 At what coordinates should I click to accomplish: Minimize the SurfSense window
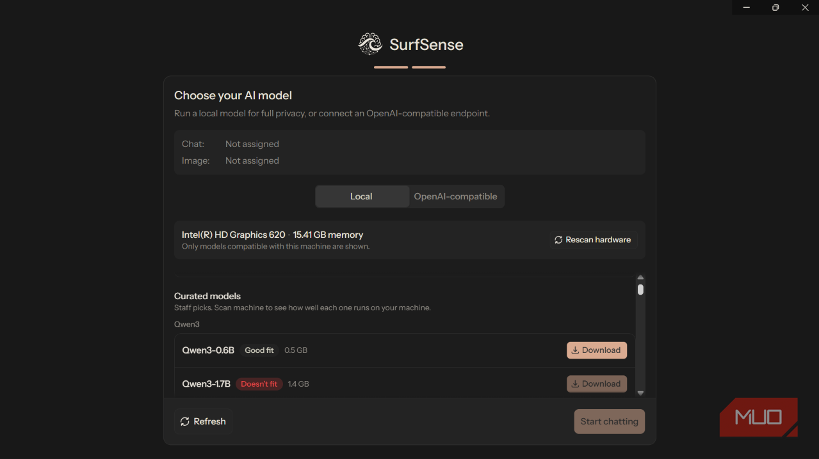(x=747, y=7)
